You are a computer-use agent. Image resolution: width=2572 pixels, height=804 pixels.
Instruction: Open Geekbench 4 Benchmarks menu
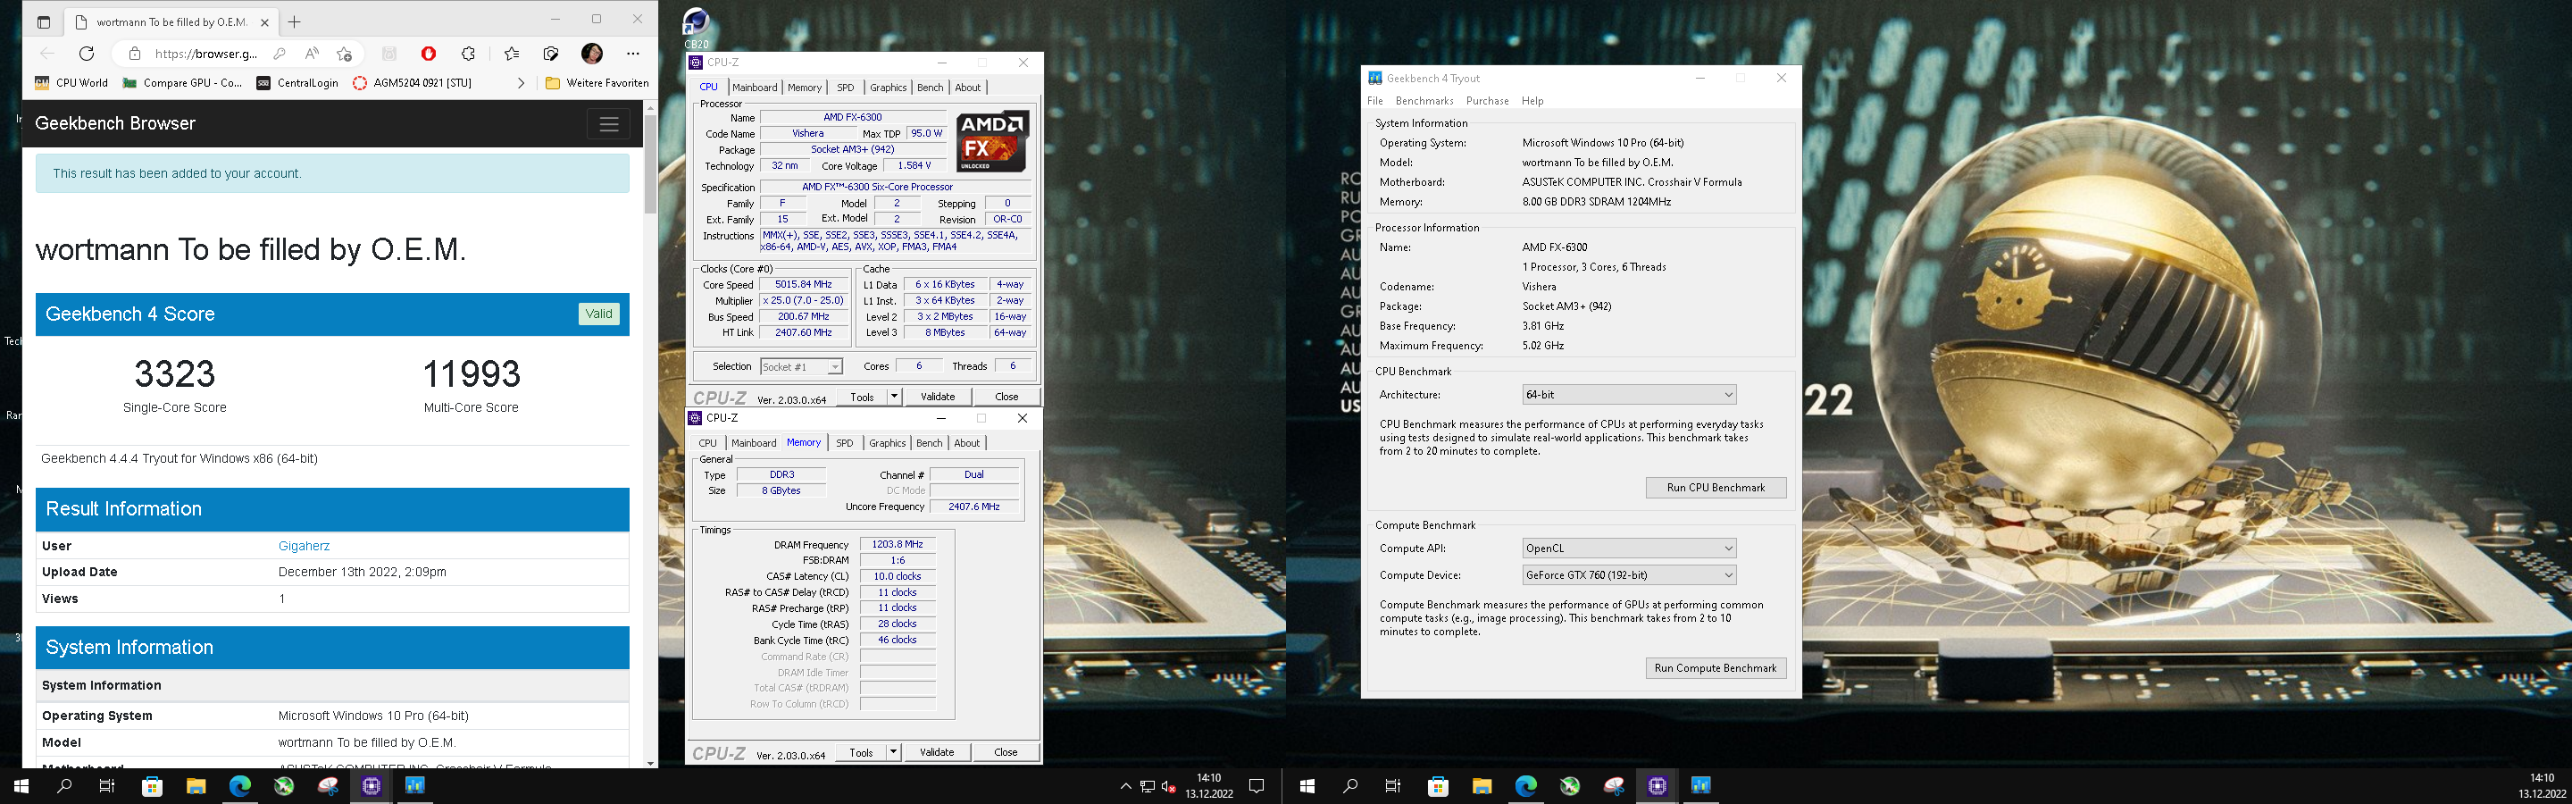pyautogui.click(x=1424, y=101)
